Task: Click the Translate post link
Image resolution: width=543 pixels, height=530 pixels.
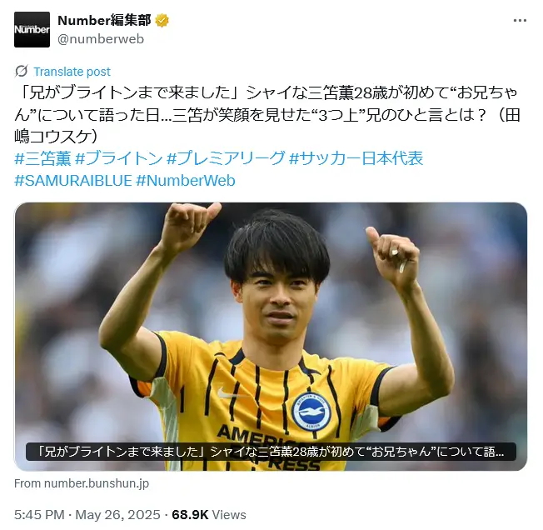Action: (x=72, y=72)
